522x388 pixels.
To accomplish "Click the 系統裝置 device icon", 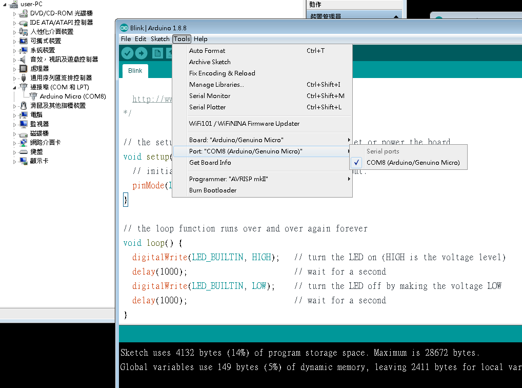I will point(23,50).
